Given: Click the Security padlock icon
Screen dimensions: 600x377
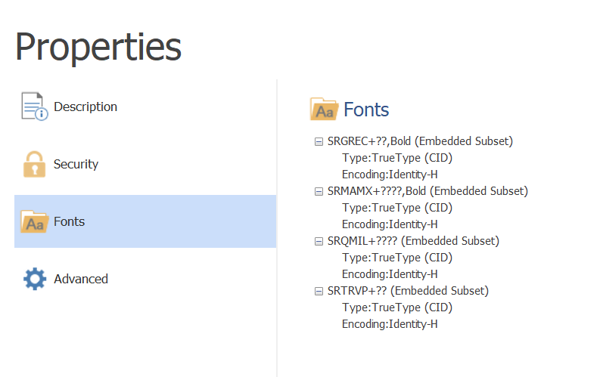Looking at the screenshot, I should tap(35, 164).
